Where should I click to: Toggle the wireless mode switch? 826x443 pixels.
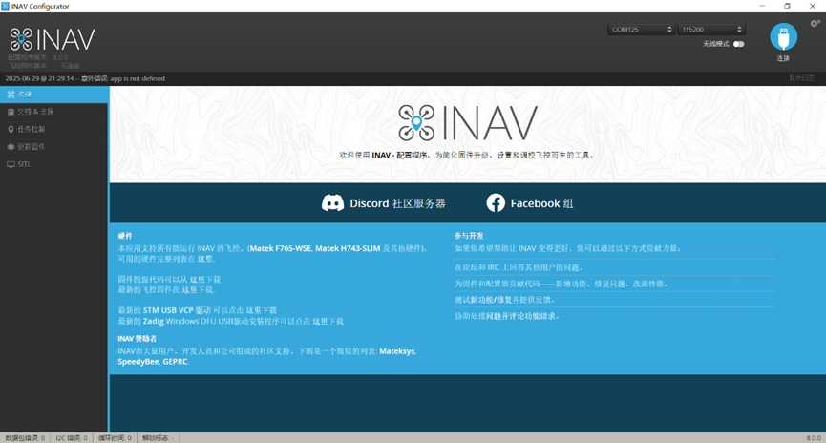(738, 44)
